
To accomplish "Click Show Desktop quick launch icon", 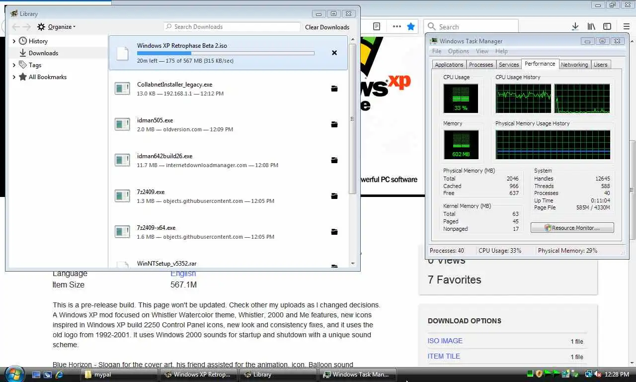I will [36, 375].
